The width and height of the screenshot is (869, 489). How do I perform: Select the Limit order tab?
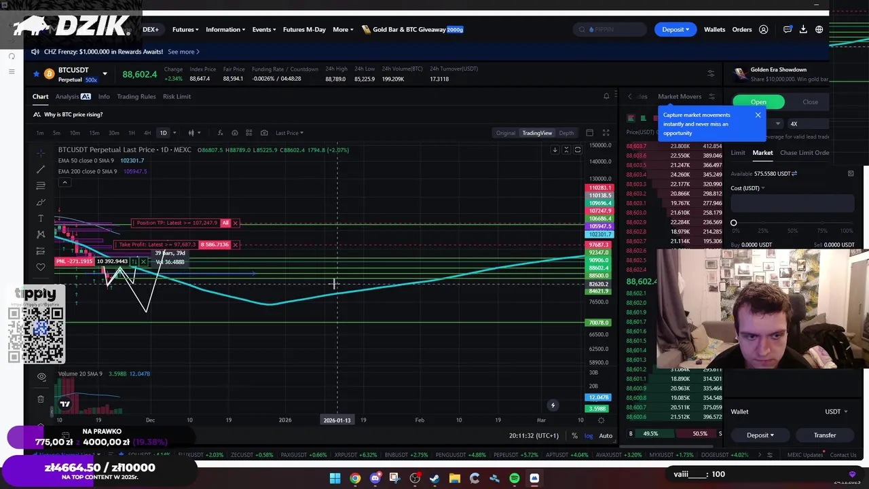click(x=738, y=153)
